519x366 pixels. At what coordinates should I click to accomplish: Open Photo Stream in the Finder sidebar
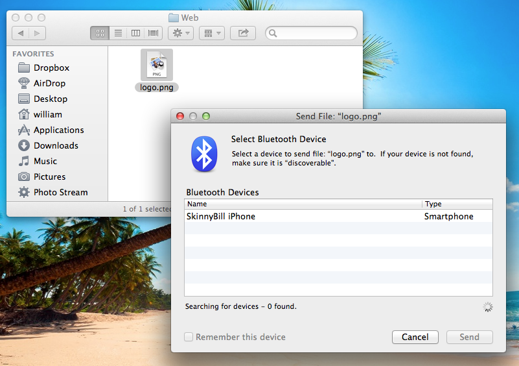[x=60, y=192]
